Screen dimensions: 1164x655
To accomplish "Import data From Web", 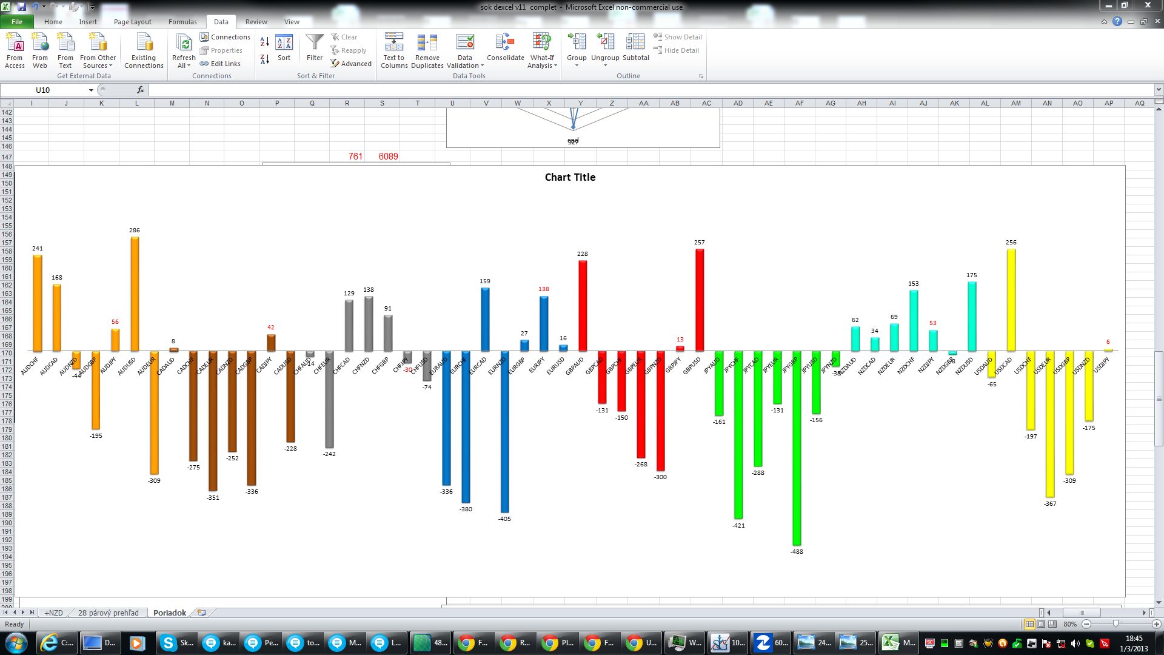I will click(40, 51).
